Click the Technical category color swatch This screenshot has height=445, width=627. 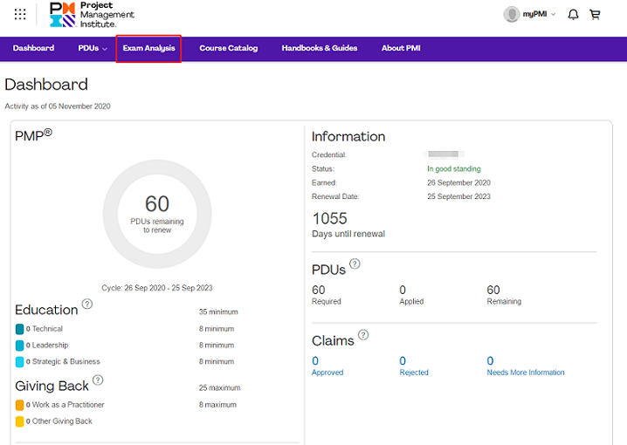tap(19, 329)
